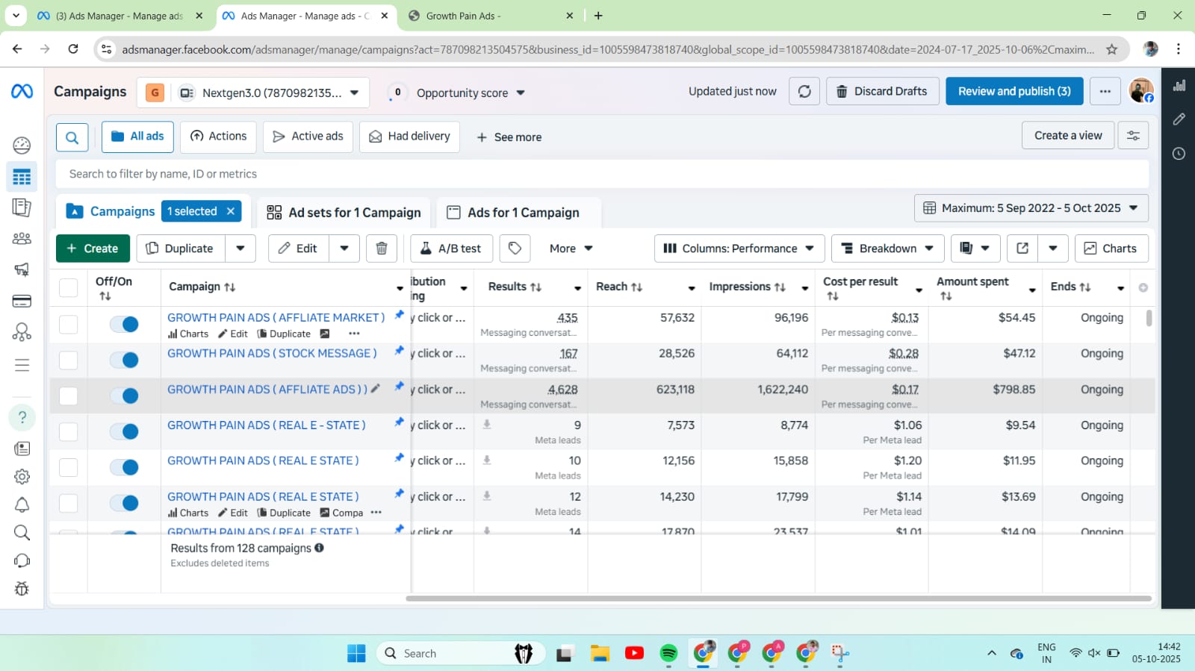Click the Review and publish (3) button

point(1014,92)
